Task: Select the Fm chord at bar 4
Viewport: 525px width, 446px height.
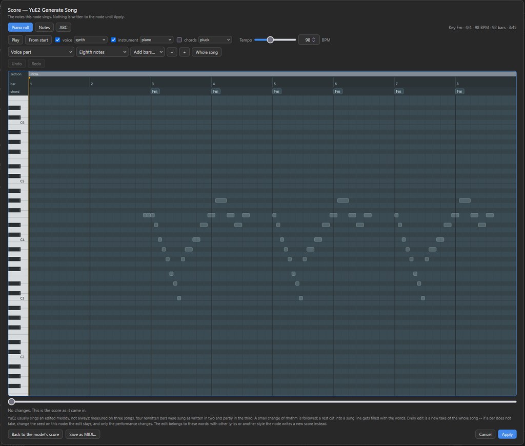Action: click(x=216, y=91)
